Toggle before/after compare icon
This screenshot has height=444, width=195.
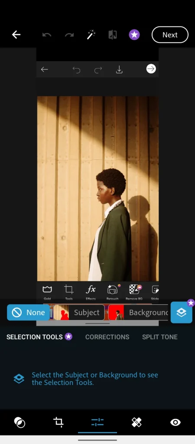(x=112, y=35)
